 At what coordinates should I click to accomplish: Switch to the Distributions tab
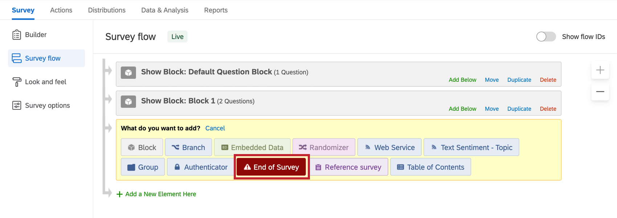pos(106,10)
